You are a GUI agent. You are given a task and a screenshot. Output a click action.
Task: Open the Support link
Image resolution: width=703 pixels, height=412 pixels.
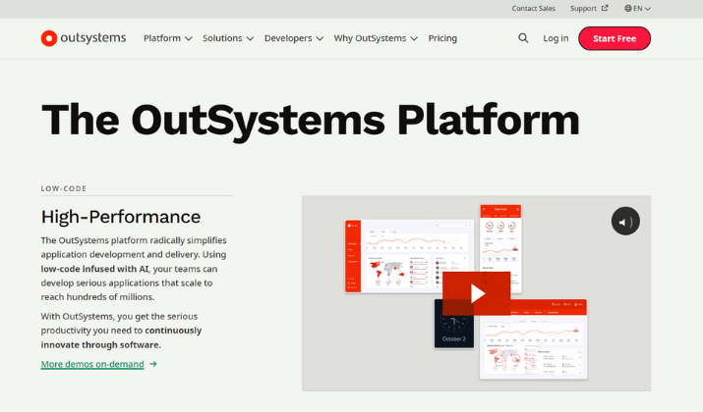583,8
